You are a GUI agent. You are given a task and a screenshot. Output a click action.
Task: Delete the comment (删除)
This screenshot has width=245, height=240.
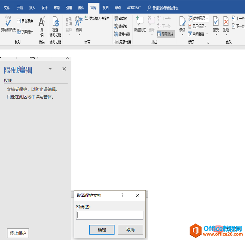[152, 24]
